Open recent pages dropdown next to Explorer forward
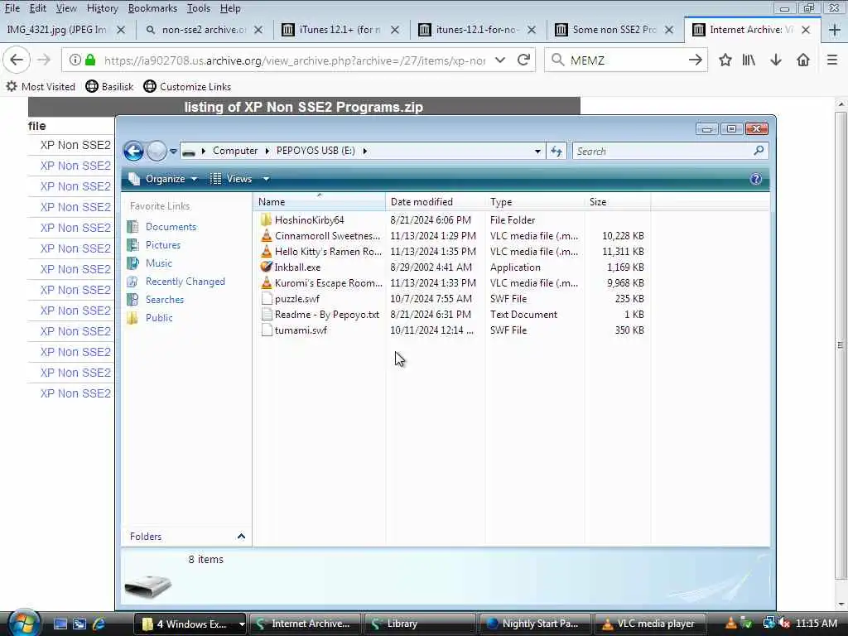 click(173, 151)
